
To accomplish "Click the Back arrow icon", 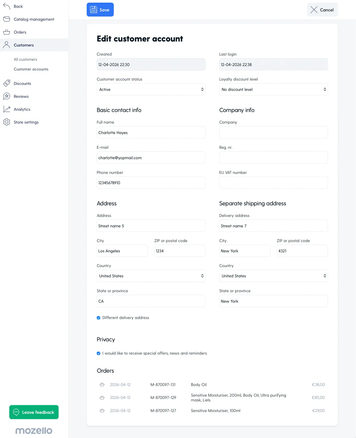I will click(x=7, y=6).
